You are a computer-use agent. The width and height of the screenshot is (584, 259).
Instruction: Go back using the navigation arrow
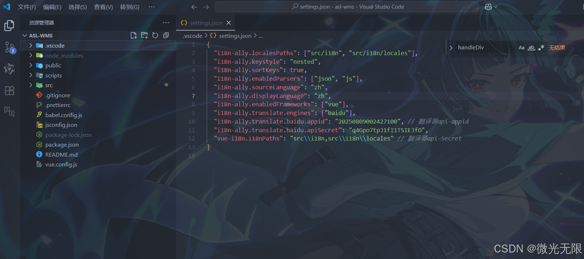point(194,7)
